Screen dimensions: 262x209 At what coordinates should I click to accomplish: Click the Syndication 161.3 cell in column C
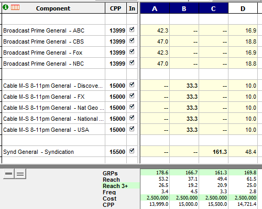pos(213,152)
